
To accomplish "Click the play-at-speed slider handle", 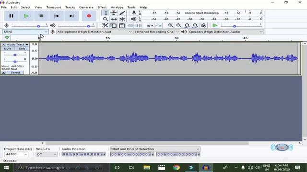I will point(235,26).
